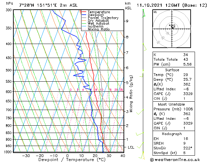Click the orange Dry Adiabat legend line
Image resolution: width=210 pixels, height=162 pixels.
(x=84, y=21)
